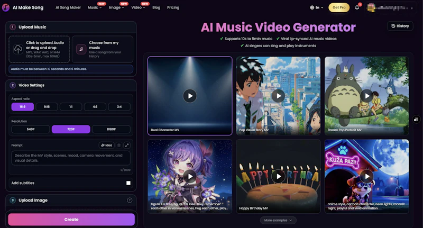Screen dimensions: 423x228
Task: Click the Create button
Action: (x=71, y=220)
